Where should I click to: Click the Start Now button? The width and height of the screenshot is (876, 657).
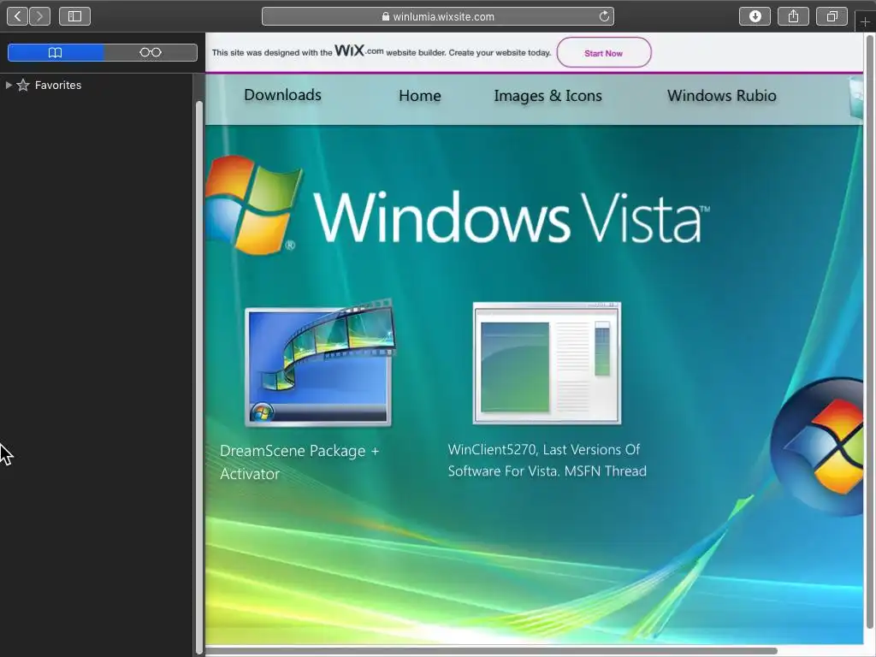point(604,52)
